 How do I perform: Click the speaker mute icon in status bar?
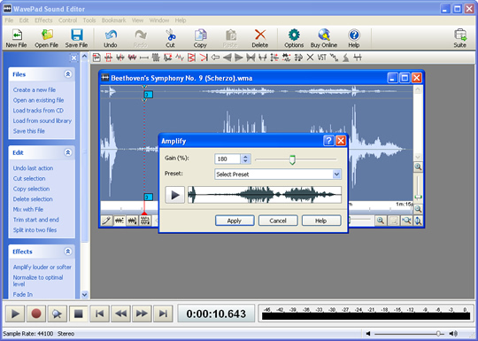(x=368, y=333)
